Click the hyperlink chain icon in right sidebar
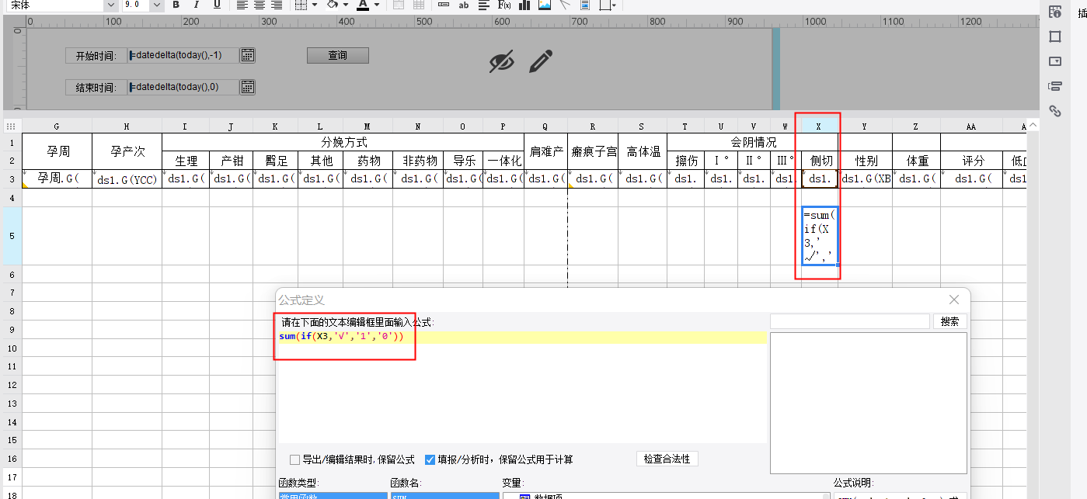Screen dimensions: 1087x499 (x=1054, y=111)
